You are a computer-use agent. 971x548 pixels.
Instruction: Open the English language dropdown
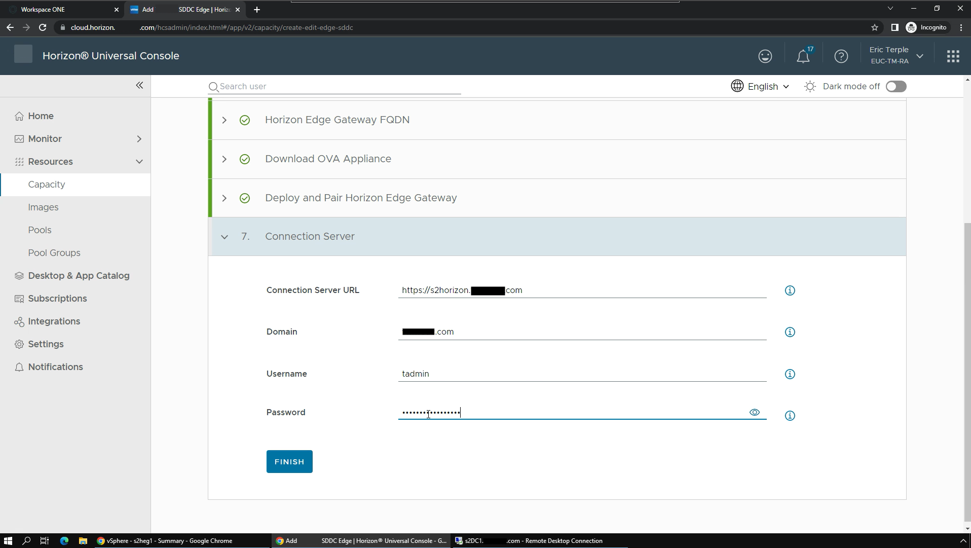coord(760,86)
